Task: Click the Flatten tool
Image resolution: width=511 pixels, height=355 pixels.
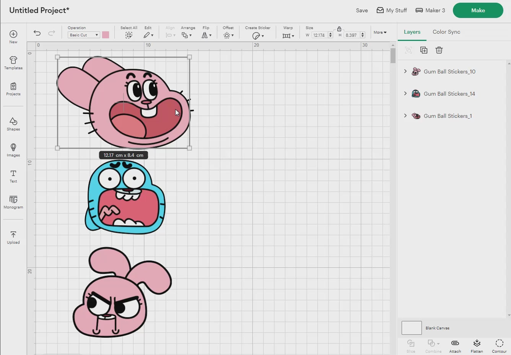Action: click(477, 346)
